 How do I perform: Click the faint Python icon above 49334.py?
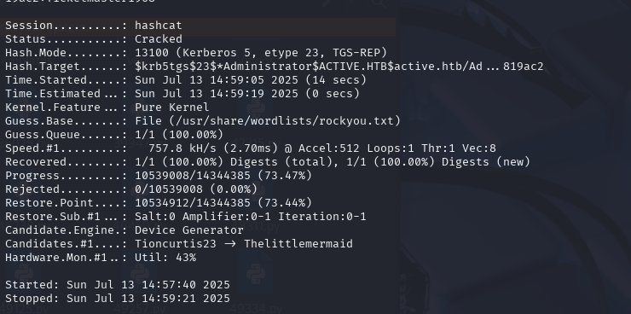[255, 274]
